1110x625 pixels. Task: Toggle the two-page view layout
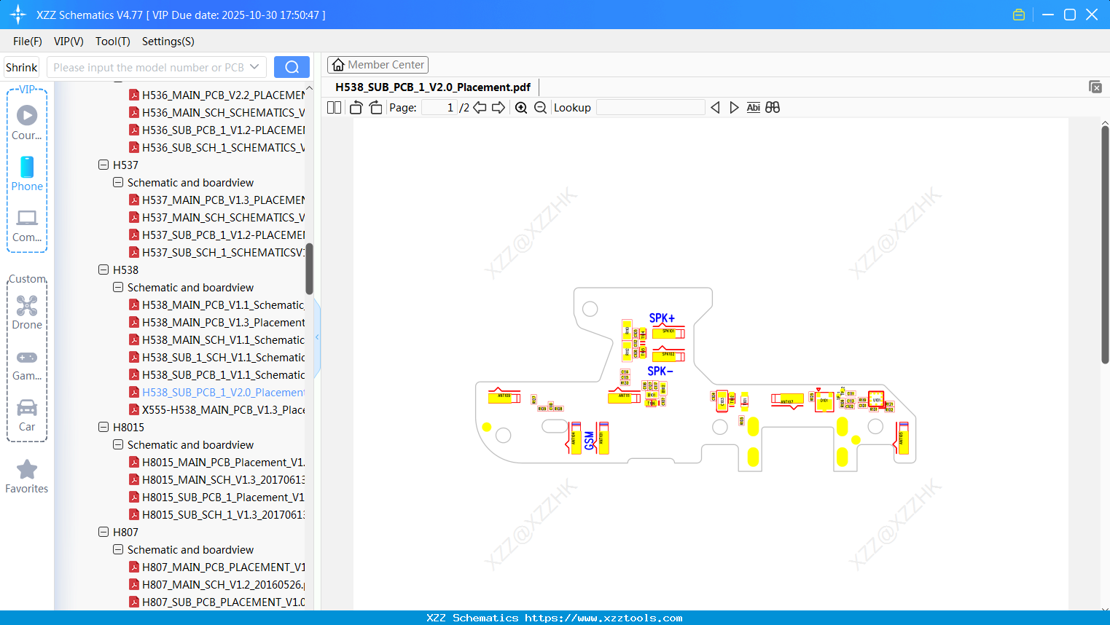333,107
